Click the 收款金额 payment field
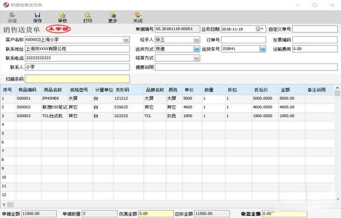 click(x=285, y=213)
